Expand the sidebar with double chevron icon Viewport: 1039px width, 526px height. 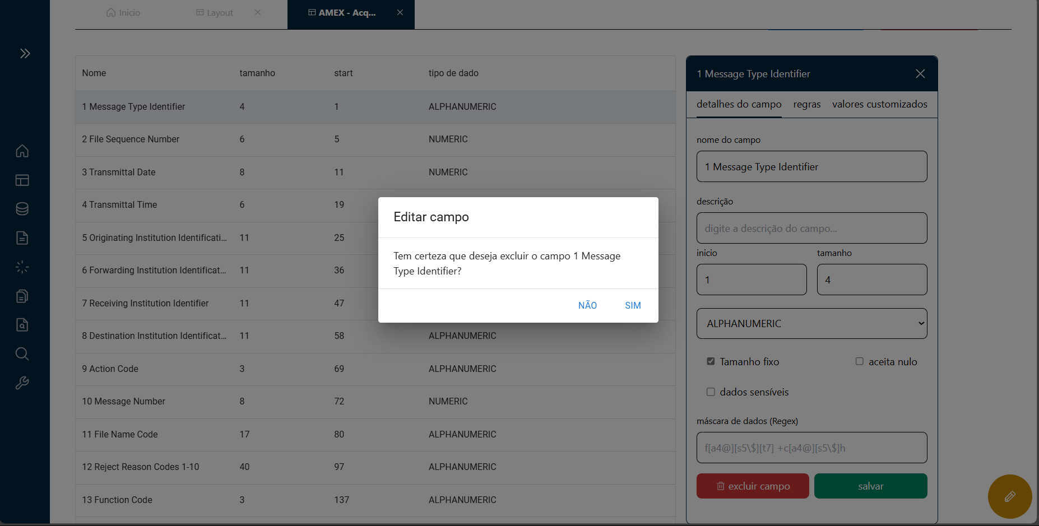point(25,54)
